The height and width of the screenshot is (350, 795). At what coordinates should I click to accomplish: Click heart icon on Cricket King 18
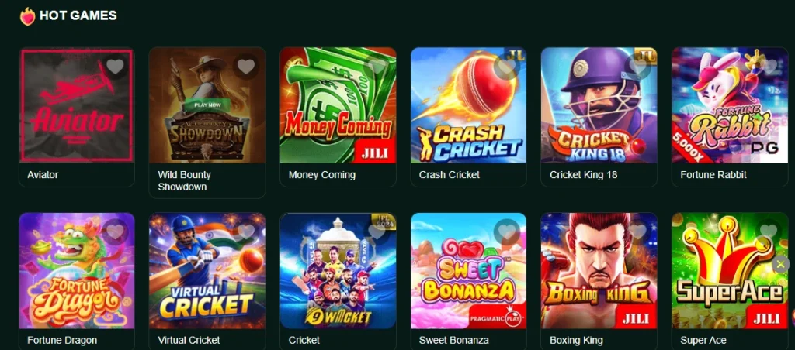[x=638, y=67]
